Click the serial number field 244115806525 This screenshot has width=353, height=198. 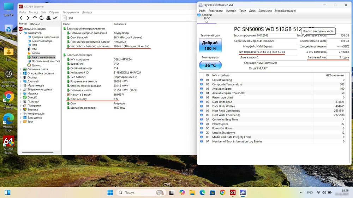(276, 41)
